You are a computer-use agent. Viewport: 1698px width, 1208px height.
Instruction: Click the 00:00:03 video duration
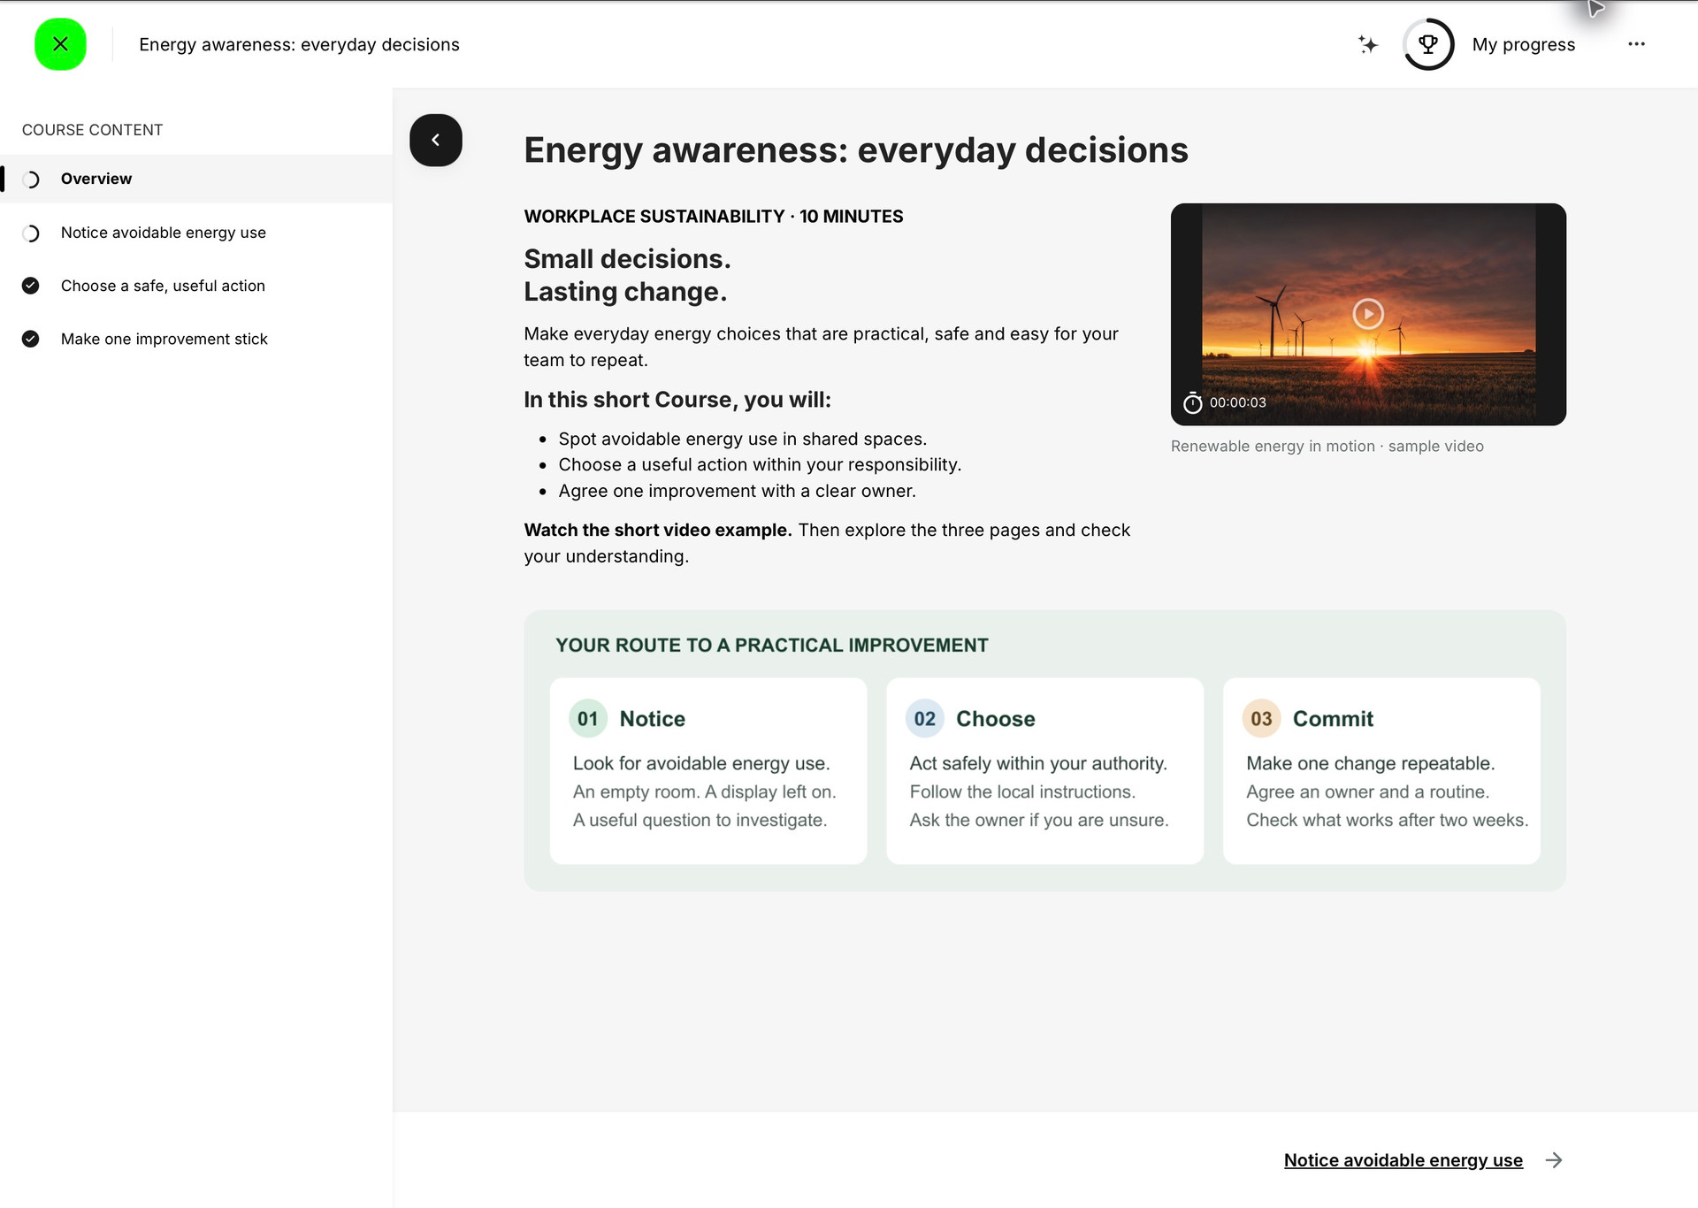click(x=1238, y=402)
